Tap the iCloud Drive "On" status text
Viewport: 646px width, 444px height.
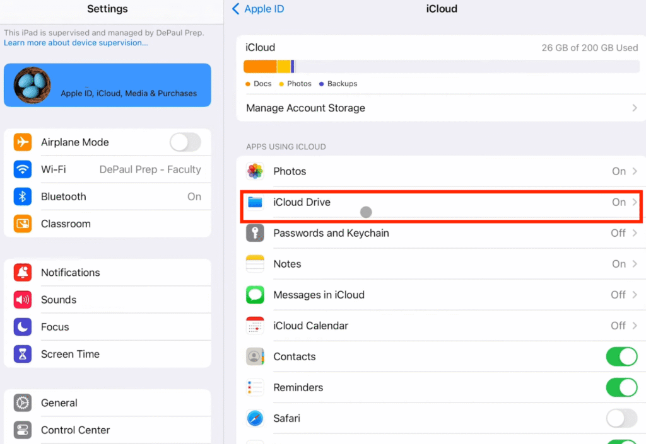pyautogui.click(x=619, y=202)
